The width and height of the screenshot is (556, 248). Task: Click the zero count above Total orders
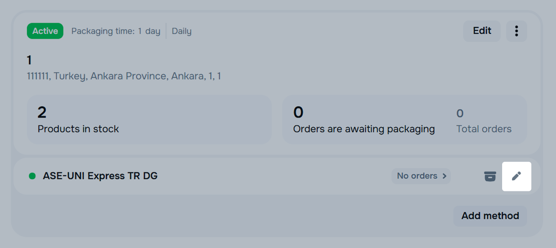[460, 113]
